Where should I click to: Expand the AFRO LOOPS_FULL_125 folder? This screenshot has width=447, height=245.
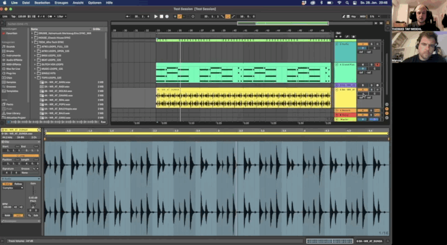[x=35, y=46]
